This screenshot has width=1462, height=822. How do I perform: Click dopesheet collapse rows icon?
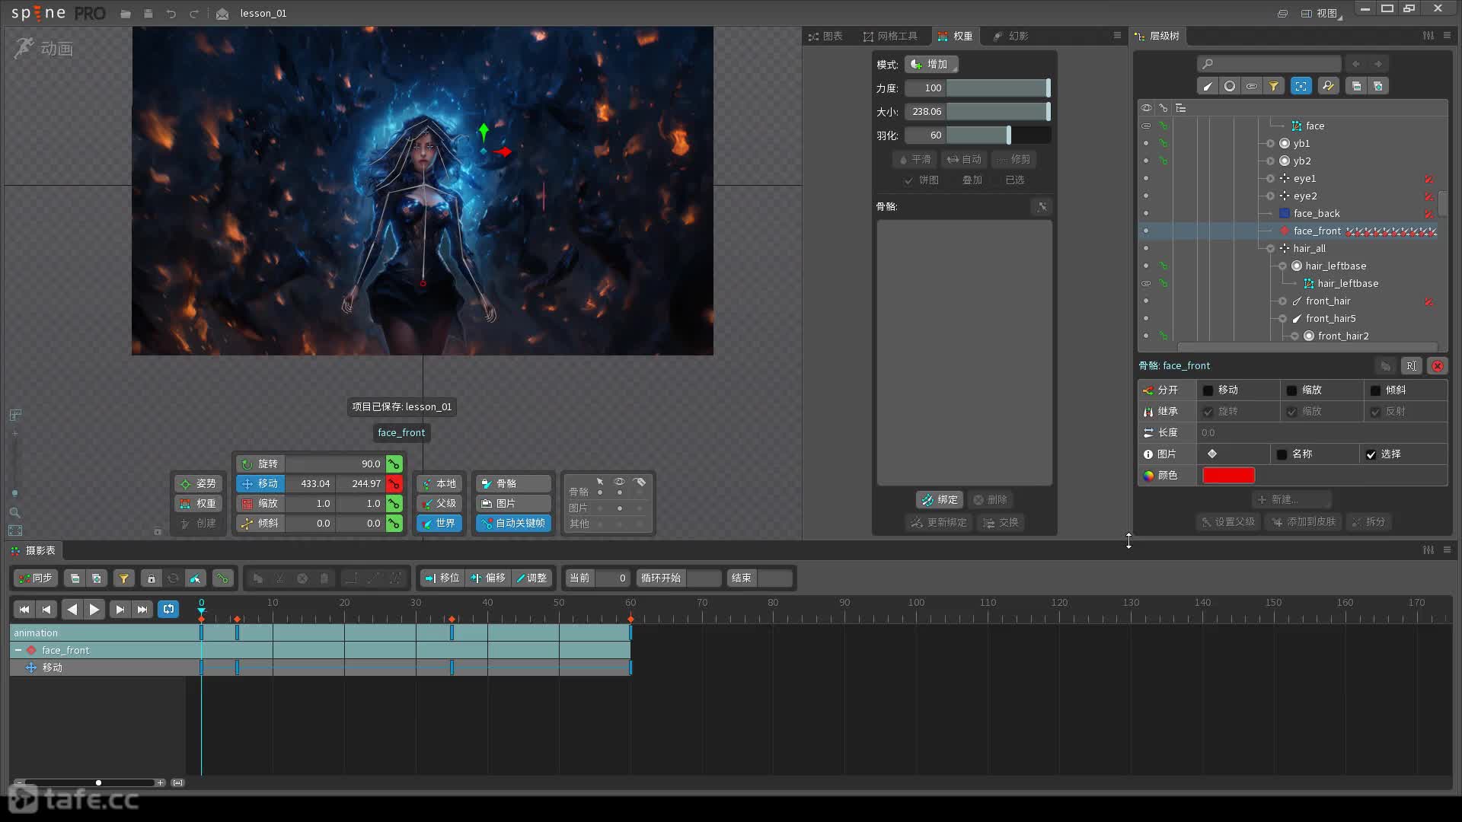click(75, 578)
